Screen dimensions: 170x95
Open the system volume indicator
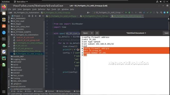pos(161,2)
